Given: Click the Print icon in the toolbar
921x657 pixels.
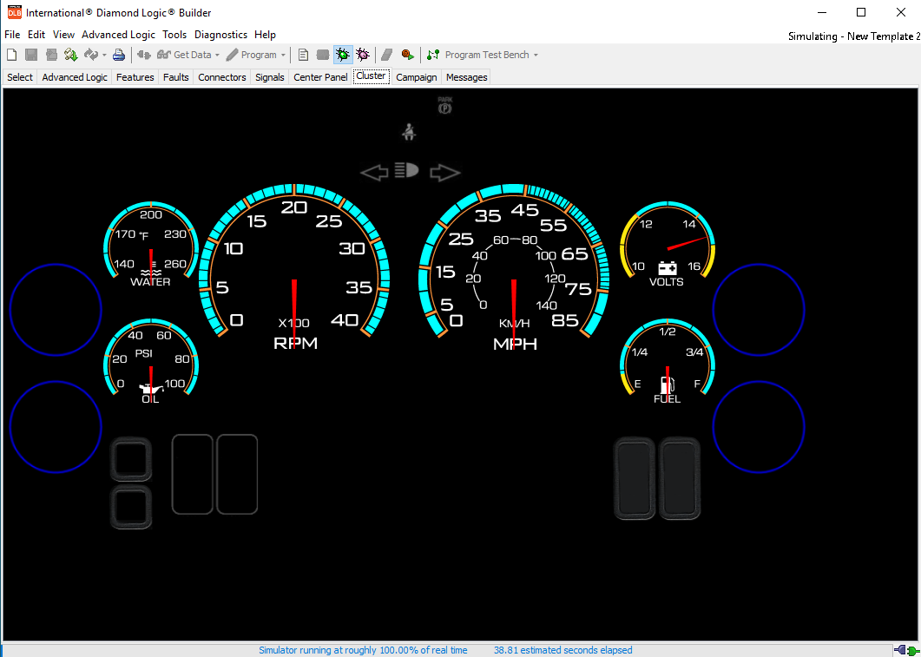Looking at the screenshot, I should point(118,54).
